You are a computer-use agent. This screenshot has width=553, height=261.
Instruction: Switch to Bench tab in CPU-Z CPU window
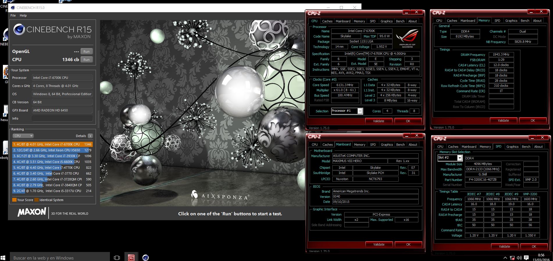pyautogui.click(x=400, y=21)
